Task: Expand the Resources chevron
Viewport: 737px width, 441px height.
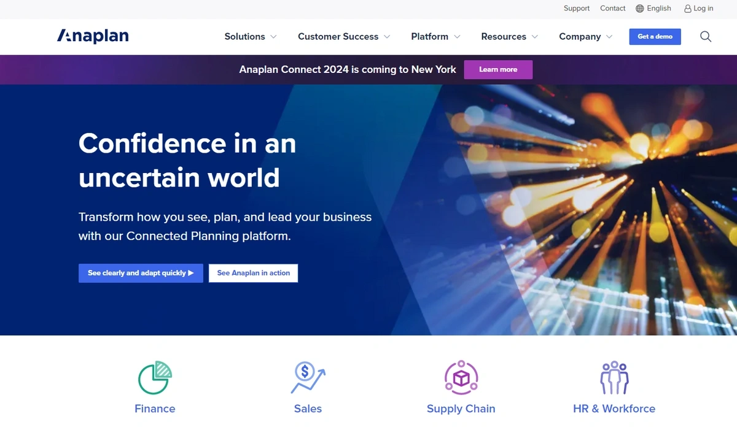Action: click(x=535, y=37)
